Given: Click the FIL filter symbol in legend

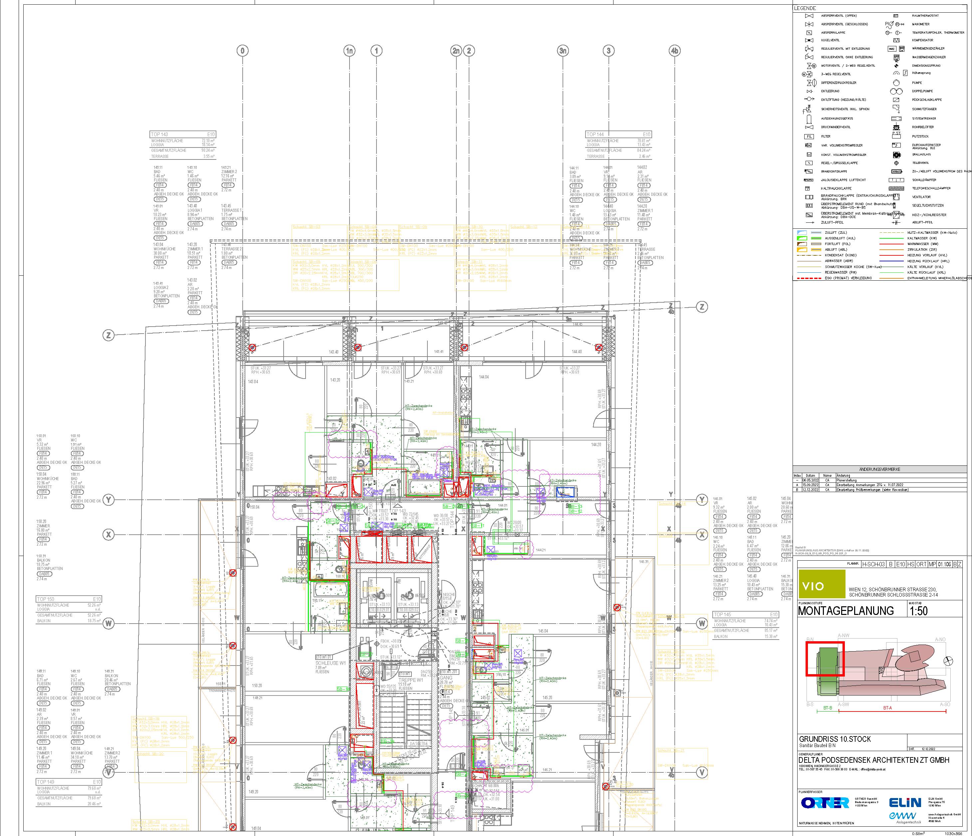Looking at the screenshot, I should [809, 137].
